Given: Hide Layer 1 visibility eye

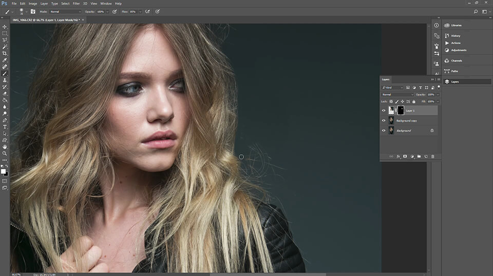Looking at the screenshot, I should pos(384,110).
